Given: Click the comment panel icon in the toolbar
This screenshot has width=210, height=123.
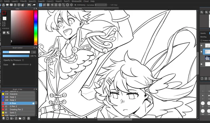Looking at the screenshot, I should pyautogui.click(x=11, y=5).
